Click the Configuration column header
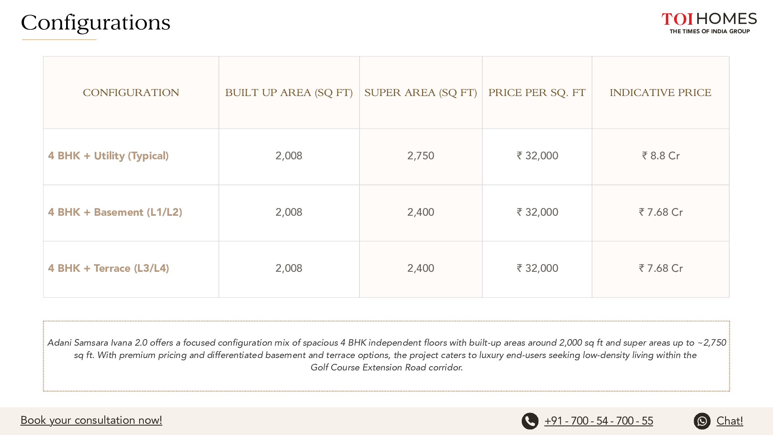The width and height of the screenshot is (773, 435). (131, 93)
